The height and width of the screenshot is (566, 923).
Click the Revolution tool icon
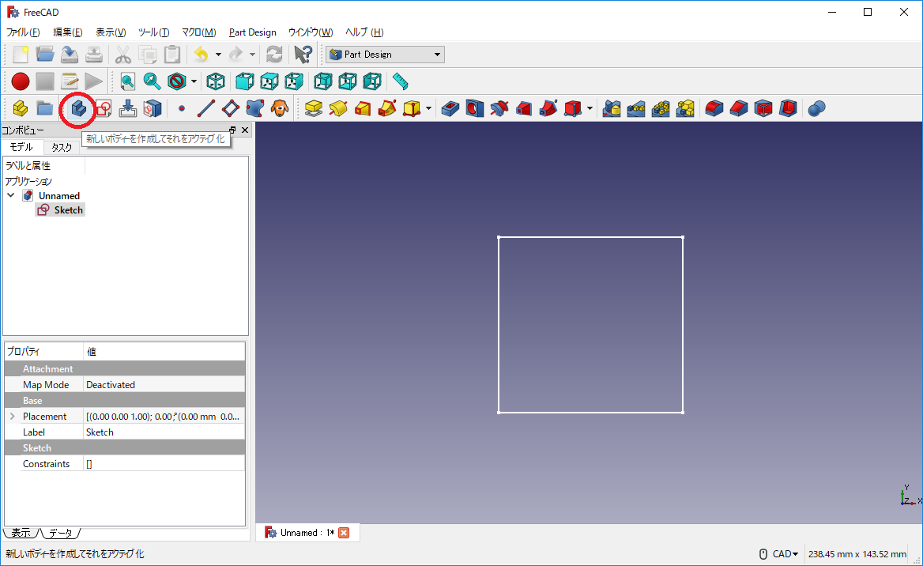(x=338, y=108)
